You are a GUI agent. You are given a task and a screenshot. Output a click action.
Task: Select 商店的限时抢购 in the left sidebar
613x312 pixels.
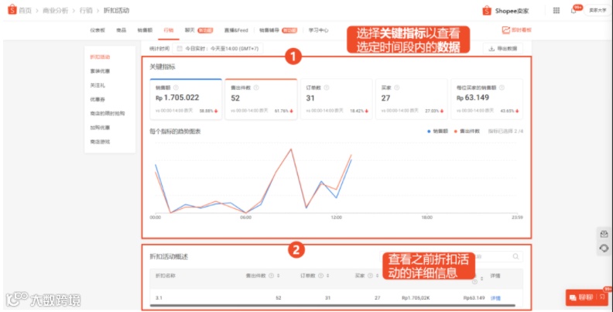point(108,113)
